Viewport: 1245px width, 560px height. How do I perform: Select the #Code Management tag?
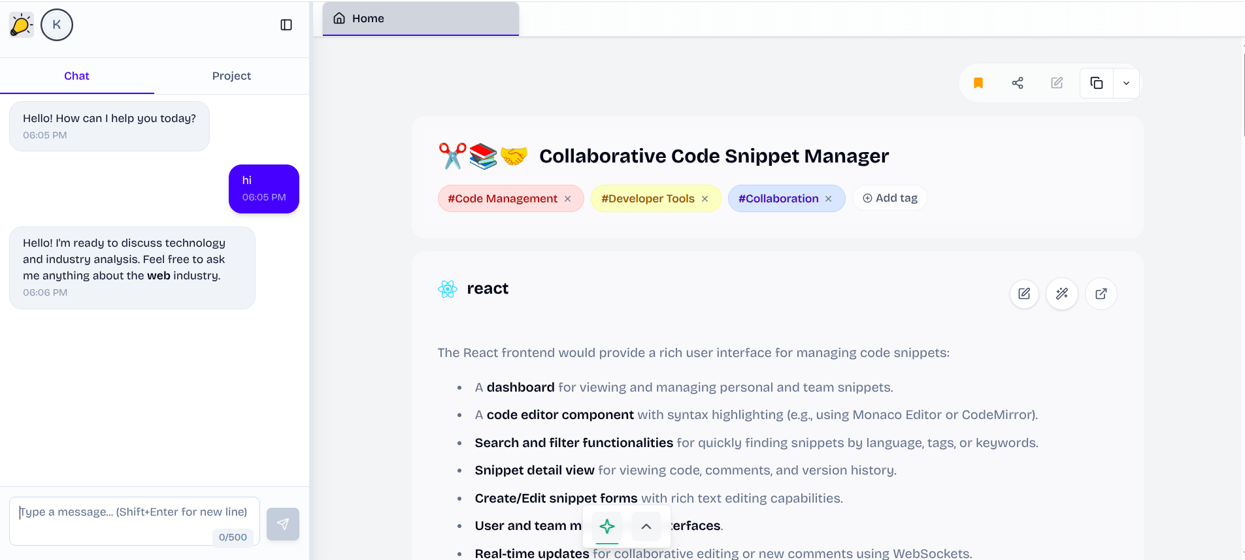click(x=503, y=198)
